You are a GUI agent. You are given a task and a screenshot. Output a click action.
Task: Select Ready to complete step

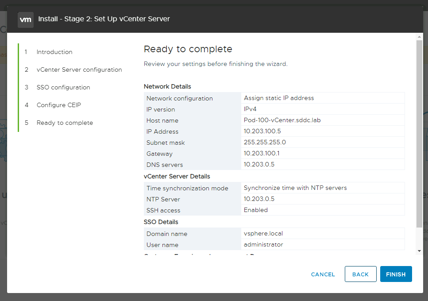click(x=65, y=123)
